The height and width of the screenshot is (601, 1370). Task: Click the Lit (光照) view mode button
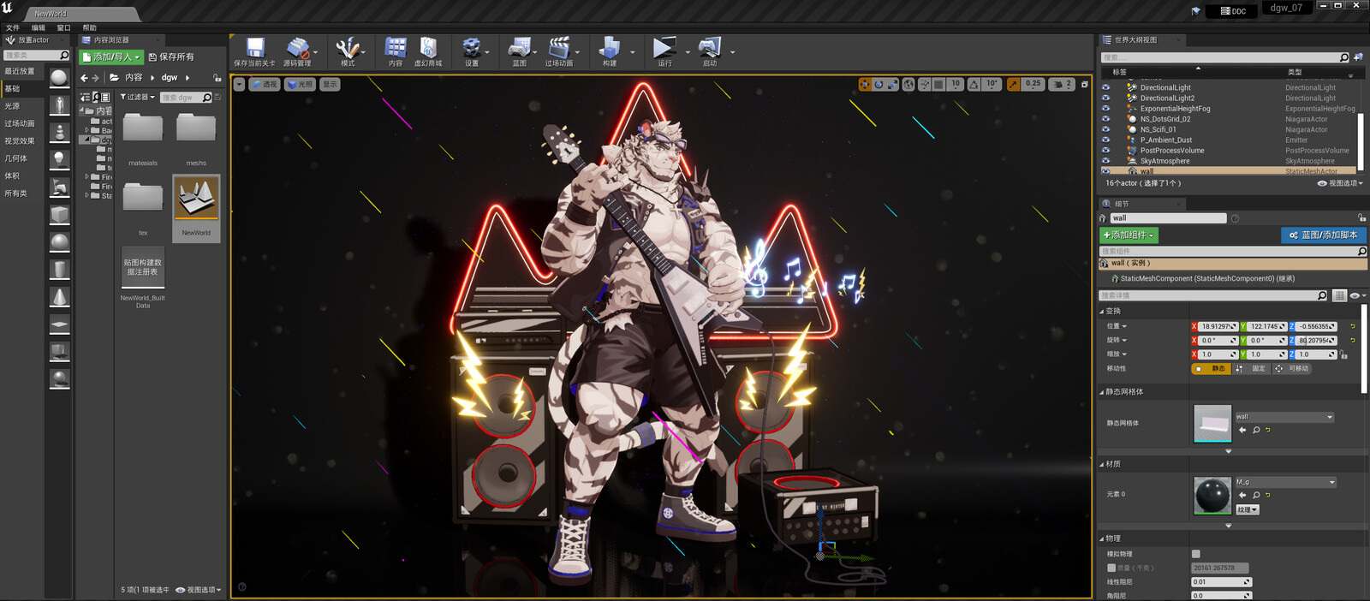point(301,84)
